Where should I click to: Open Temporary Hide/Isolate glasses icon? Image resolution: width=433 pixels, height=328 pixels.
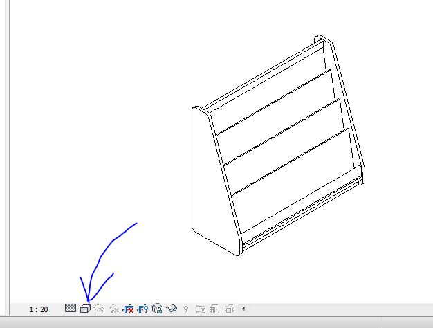[172, 309]
